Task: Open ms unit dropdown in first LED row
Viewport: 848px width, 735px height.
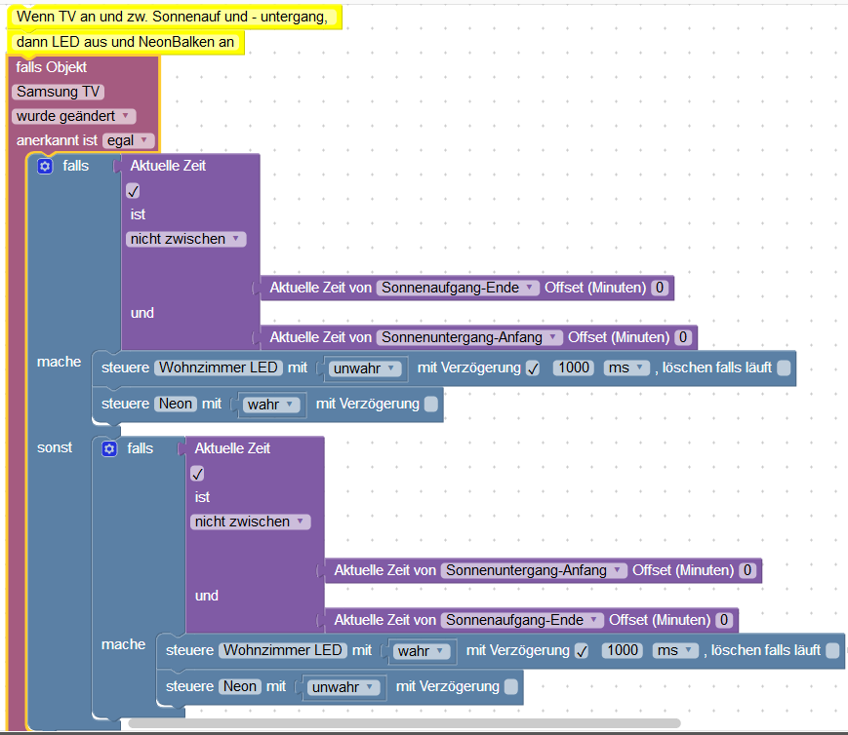Action: pos(626,368)
